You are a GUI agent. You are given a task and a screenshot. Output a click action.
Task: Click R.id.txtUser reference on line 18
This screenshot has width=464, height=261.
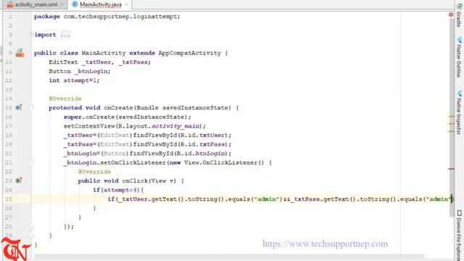(202, 136)
